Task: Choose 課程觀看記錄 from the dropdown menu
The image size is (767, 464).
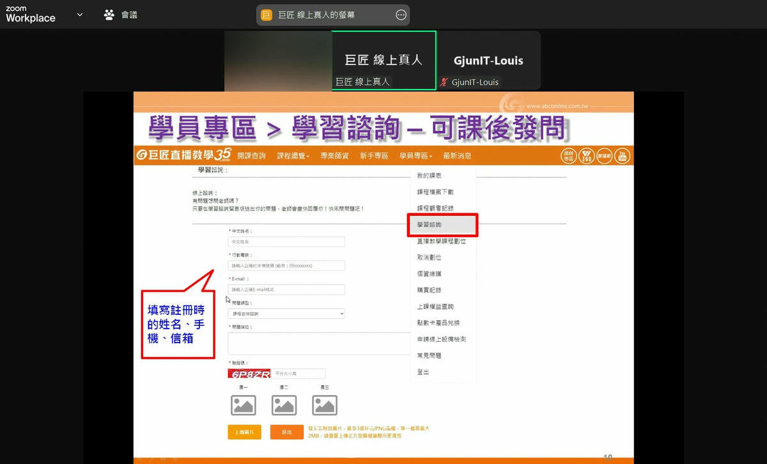Action: tap(435, 208)
